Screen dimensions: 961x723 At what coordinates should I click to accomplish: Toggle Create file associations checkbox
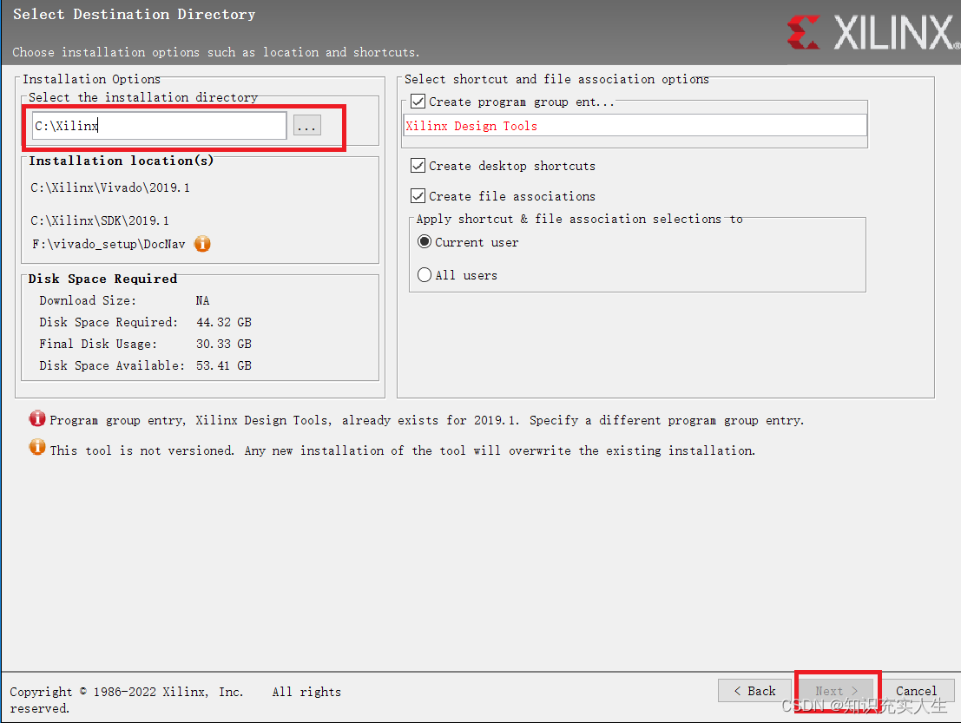coord(418,196)
